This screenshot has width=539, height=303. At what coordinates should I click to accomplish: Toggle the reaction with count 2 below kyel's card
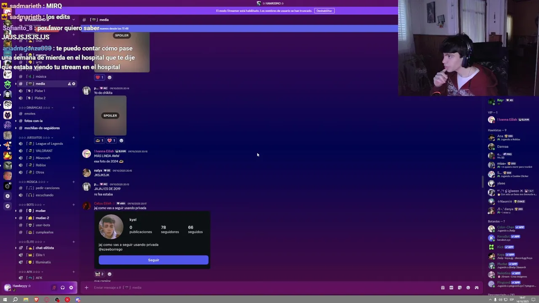tap(100, 274)
